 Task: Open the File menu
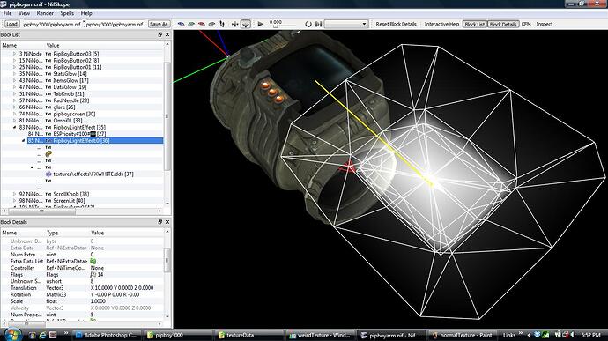tap(7, 13)
